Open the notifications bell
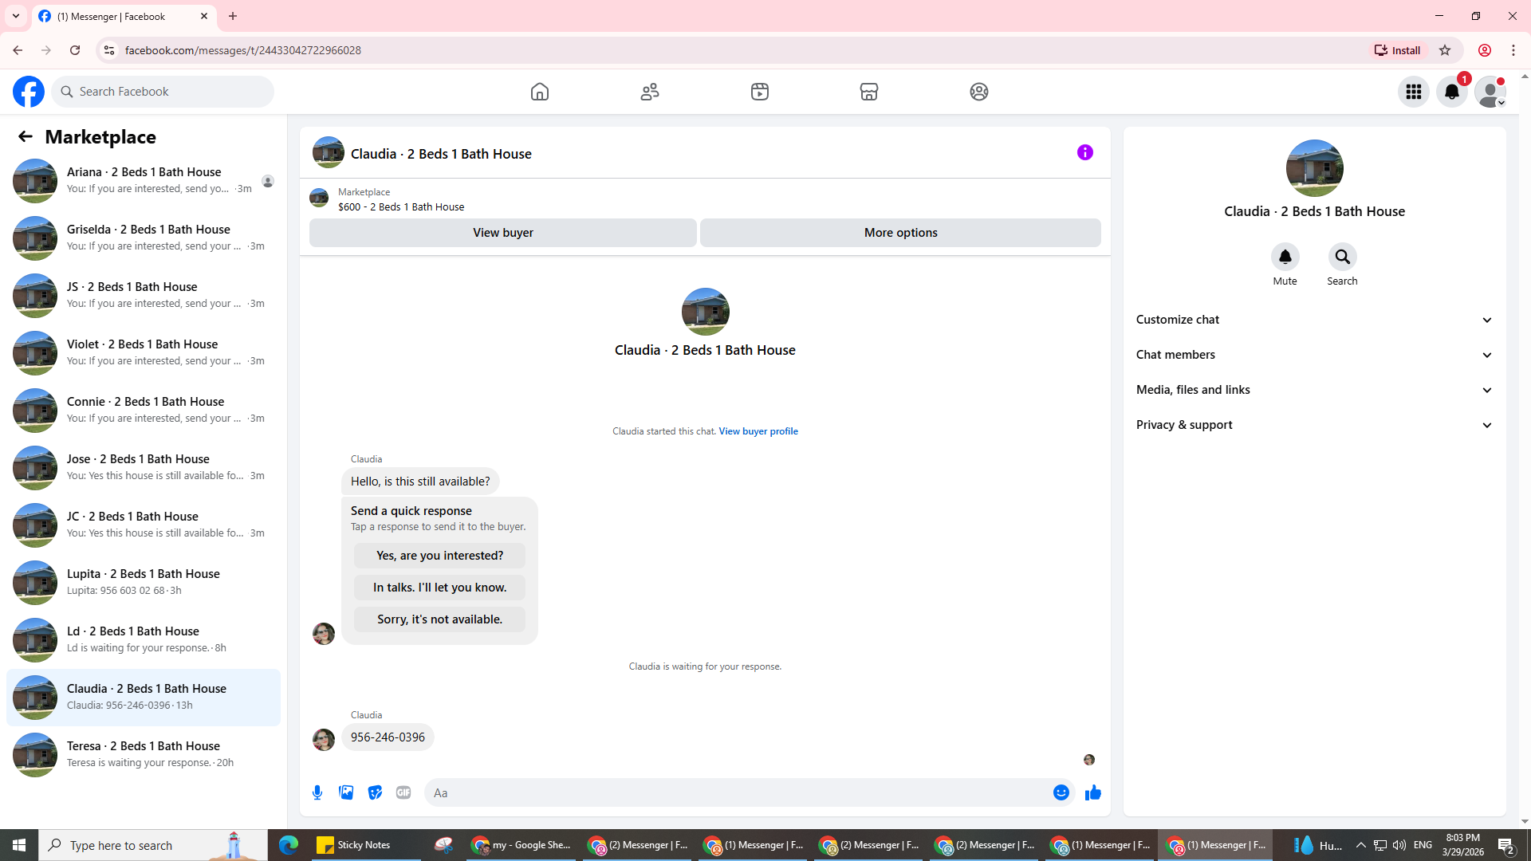 [1452, 92]
